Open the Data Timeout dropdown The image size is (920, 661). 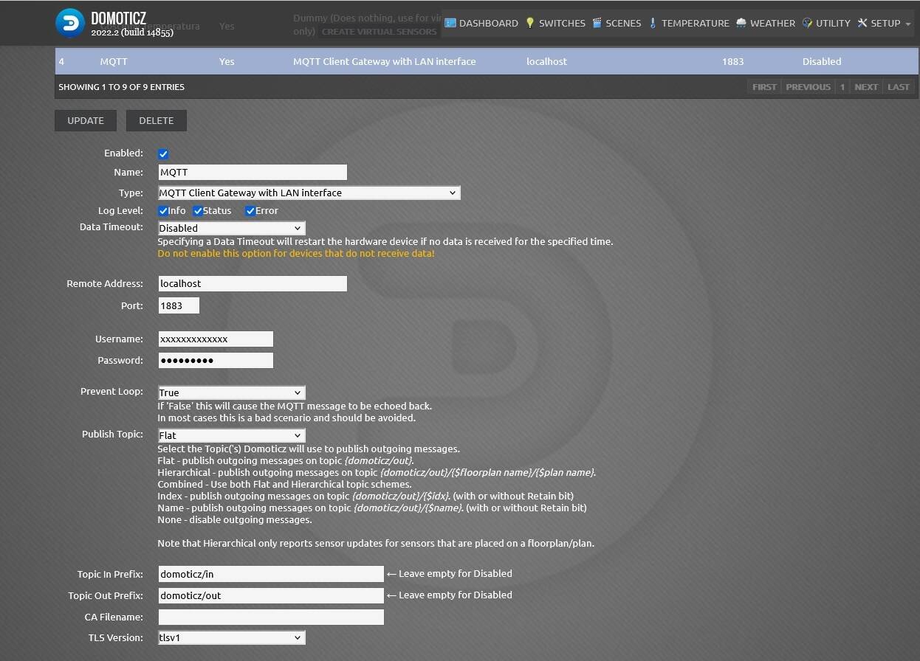pos(232,228)
